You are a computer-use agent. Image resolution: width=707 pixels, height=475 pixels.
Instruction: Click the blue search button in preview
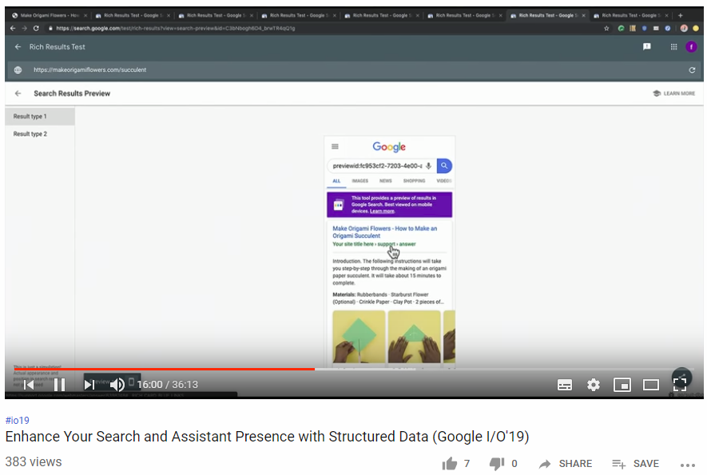point(444,166)
